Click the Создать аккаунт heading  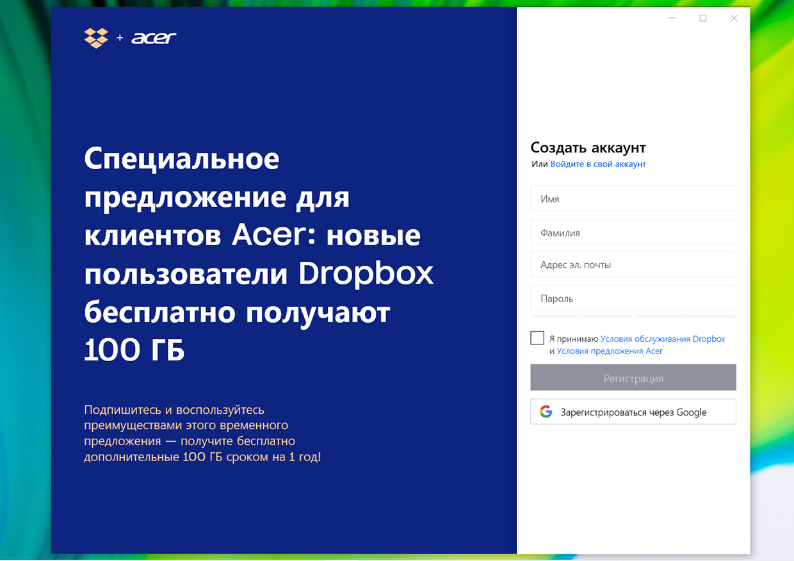588,147
